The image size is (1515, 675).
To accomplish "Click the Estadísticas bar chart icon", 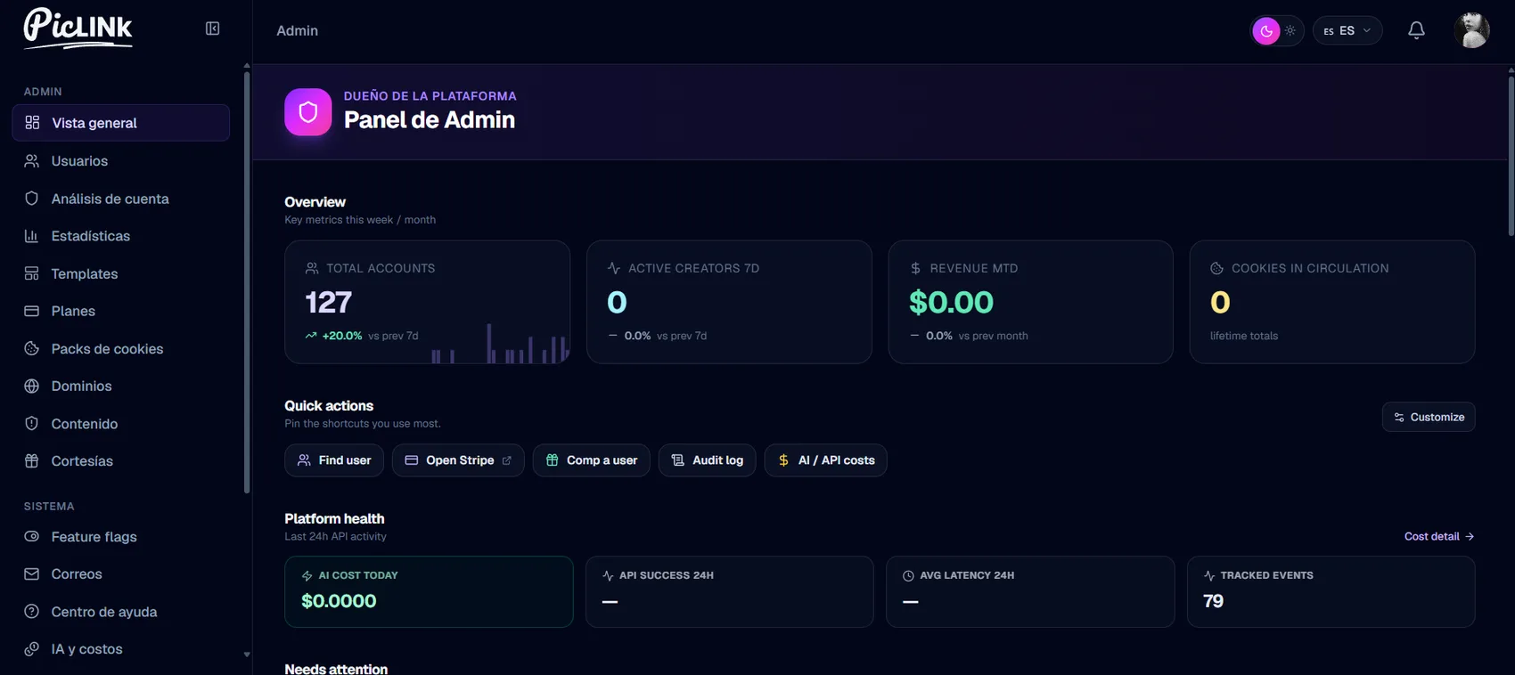I will [x=32, y=236].
